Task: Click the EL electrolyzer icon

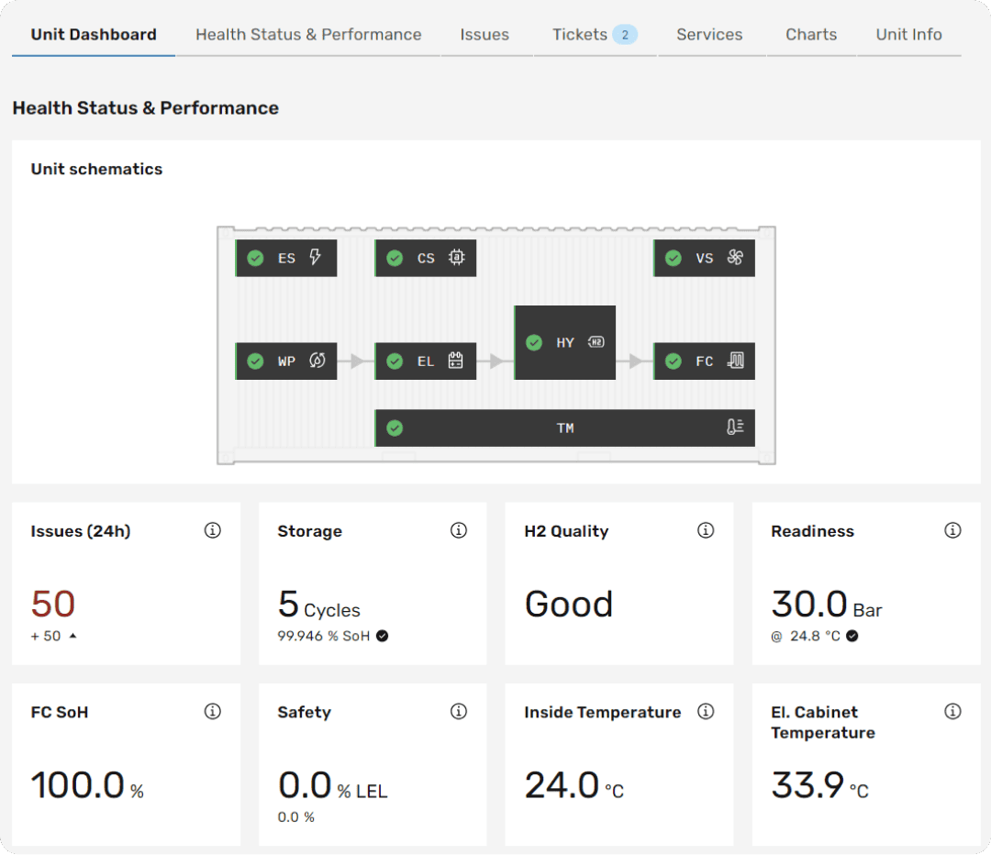Action: pyautogui.click(x=455, y=361)
